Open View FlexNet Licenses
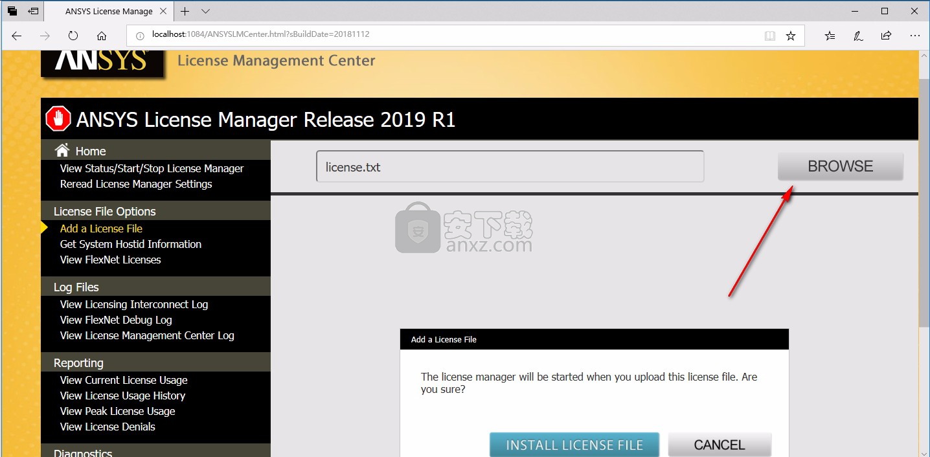The height and width of the screenshot is (457, 930). pos(110,260)
